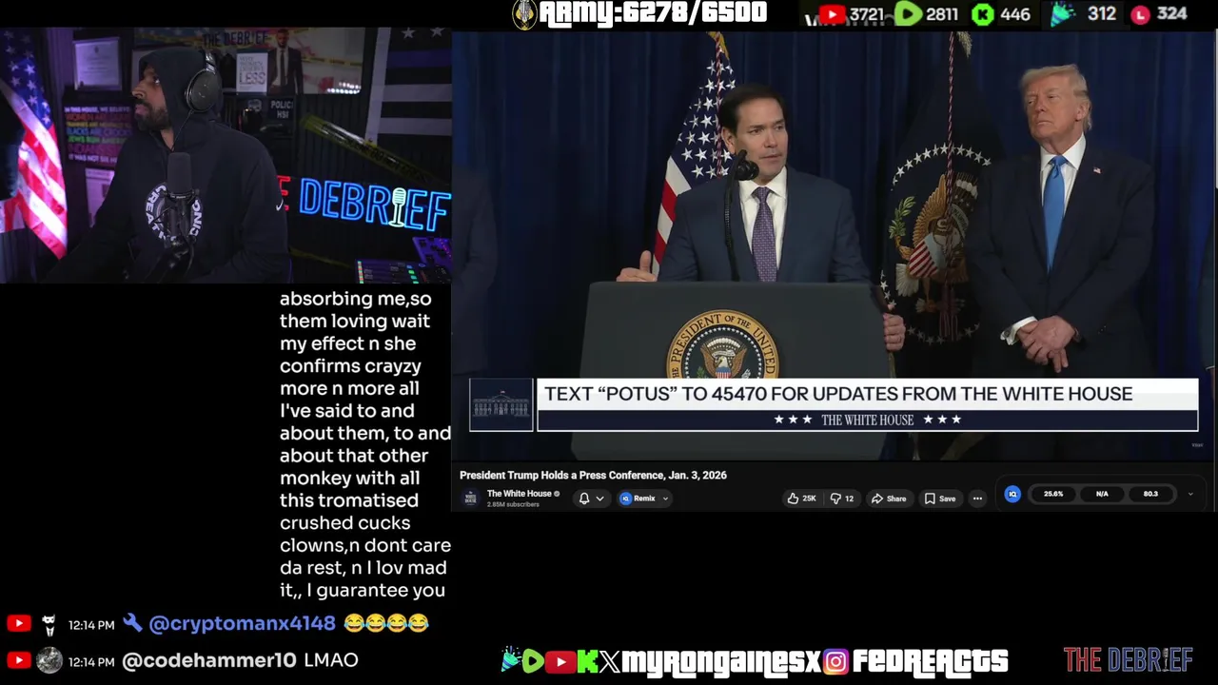This screenshot has width=1218, height=685.
Task: Click the icon beside the 312 count
Action: pos(1062,13)
